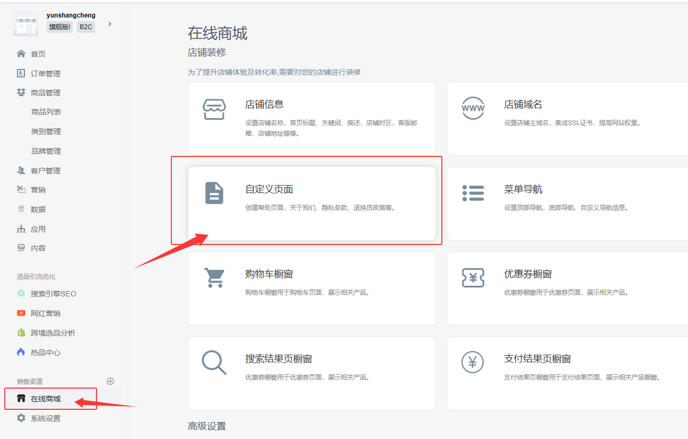Open 商品列表 submenu item
The height and width of the screenshot is (439, 688).
46,112
